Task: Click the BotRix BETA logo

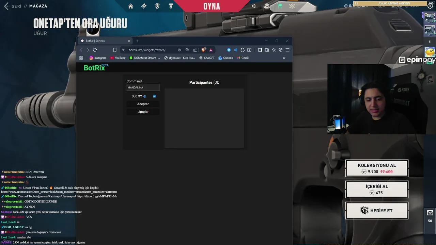Action: tap(96, 67)
